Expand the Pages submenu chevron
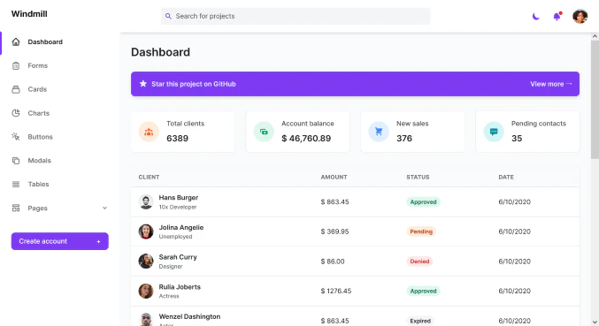The width and height of the screenshot is (599, 326). coord(104,208)
